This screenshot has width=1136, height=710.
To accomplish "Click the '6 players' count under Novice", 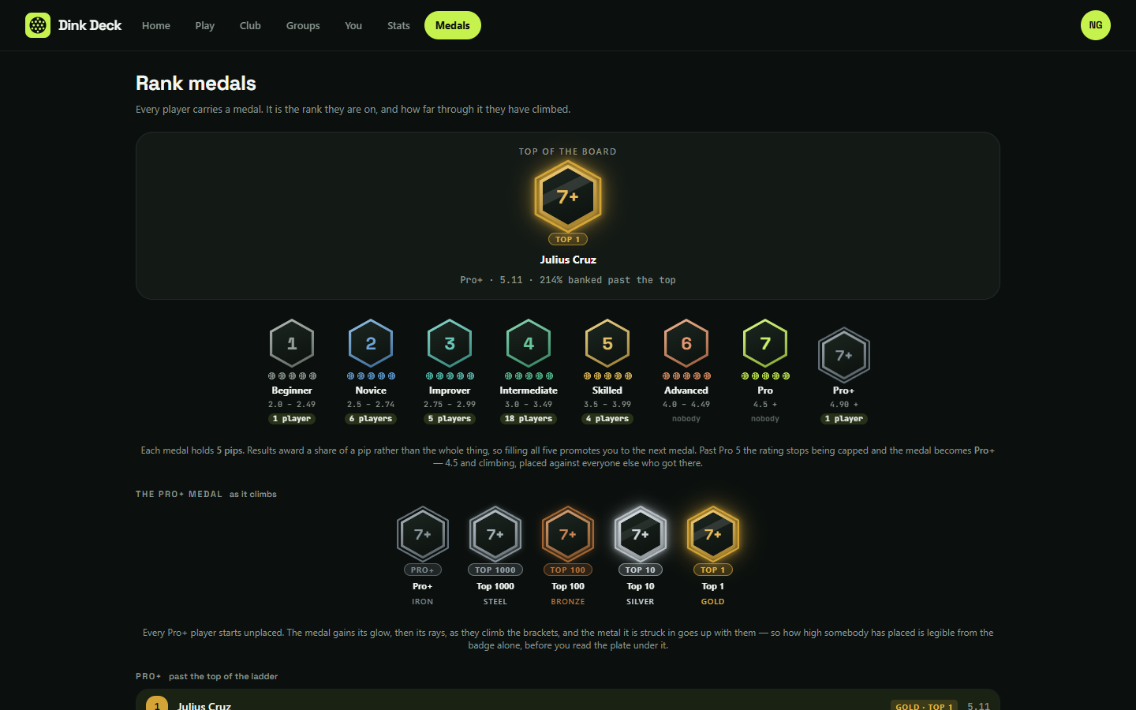I will point(371,419).
